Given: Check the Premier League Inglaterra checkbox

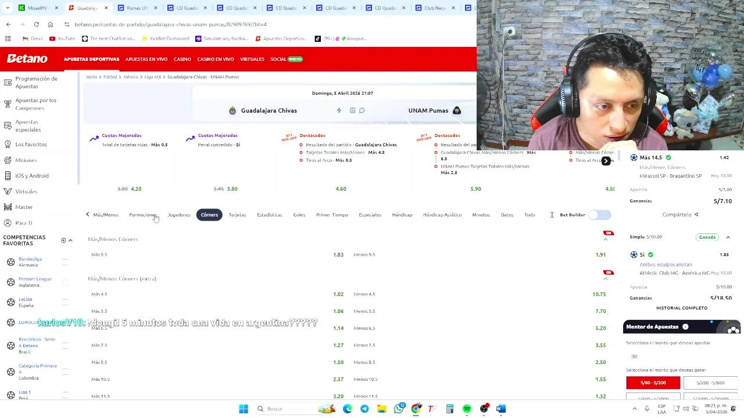Looking at the screenshot, I should pos(65,282).
